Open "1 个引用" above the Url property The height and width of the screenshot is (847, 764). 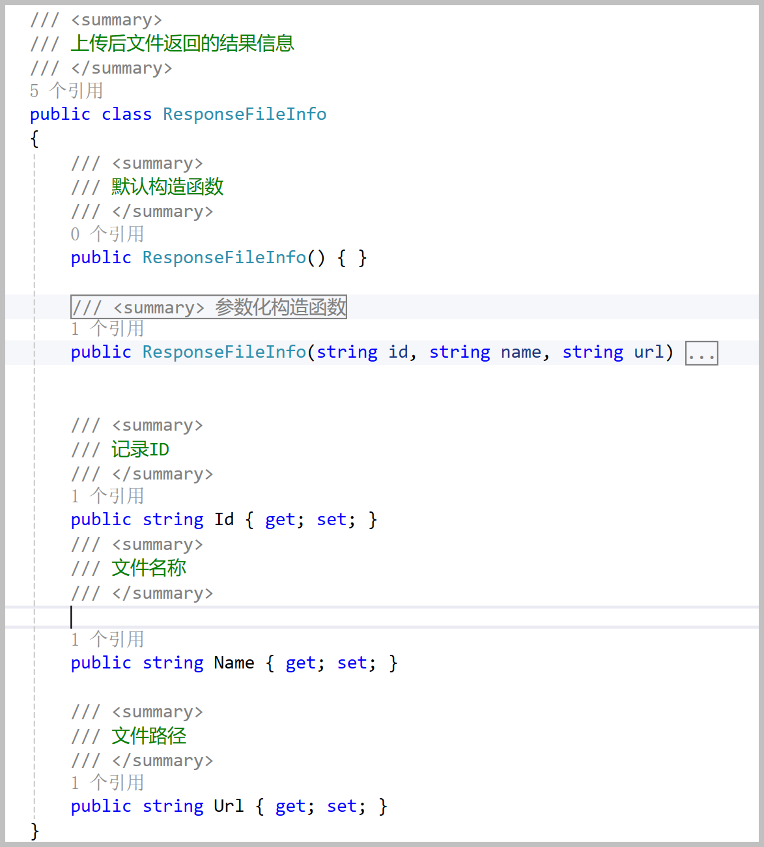pyautogui.click(x=107, y=782)
